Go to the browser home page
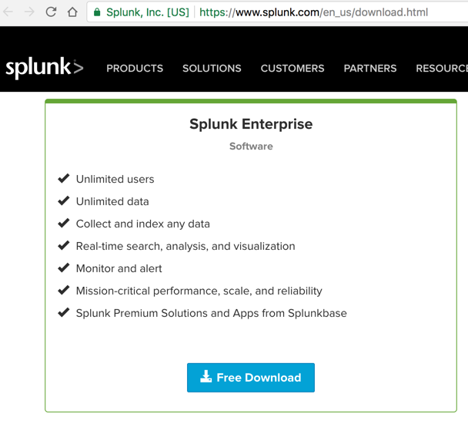This screenshot has height=421, width=468. pyautogui.click(x=72, y=12)
